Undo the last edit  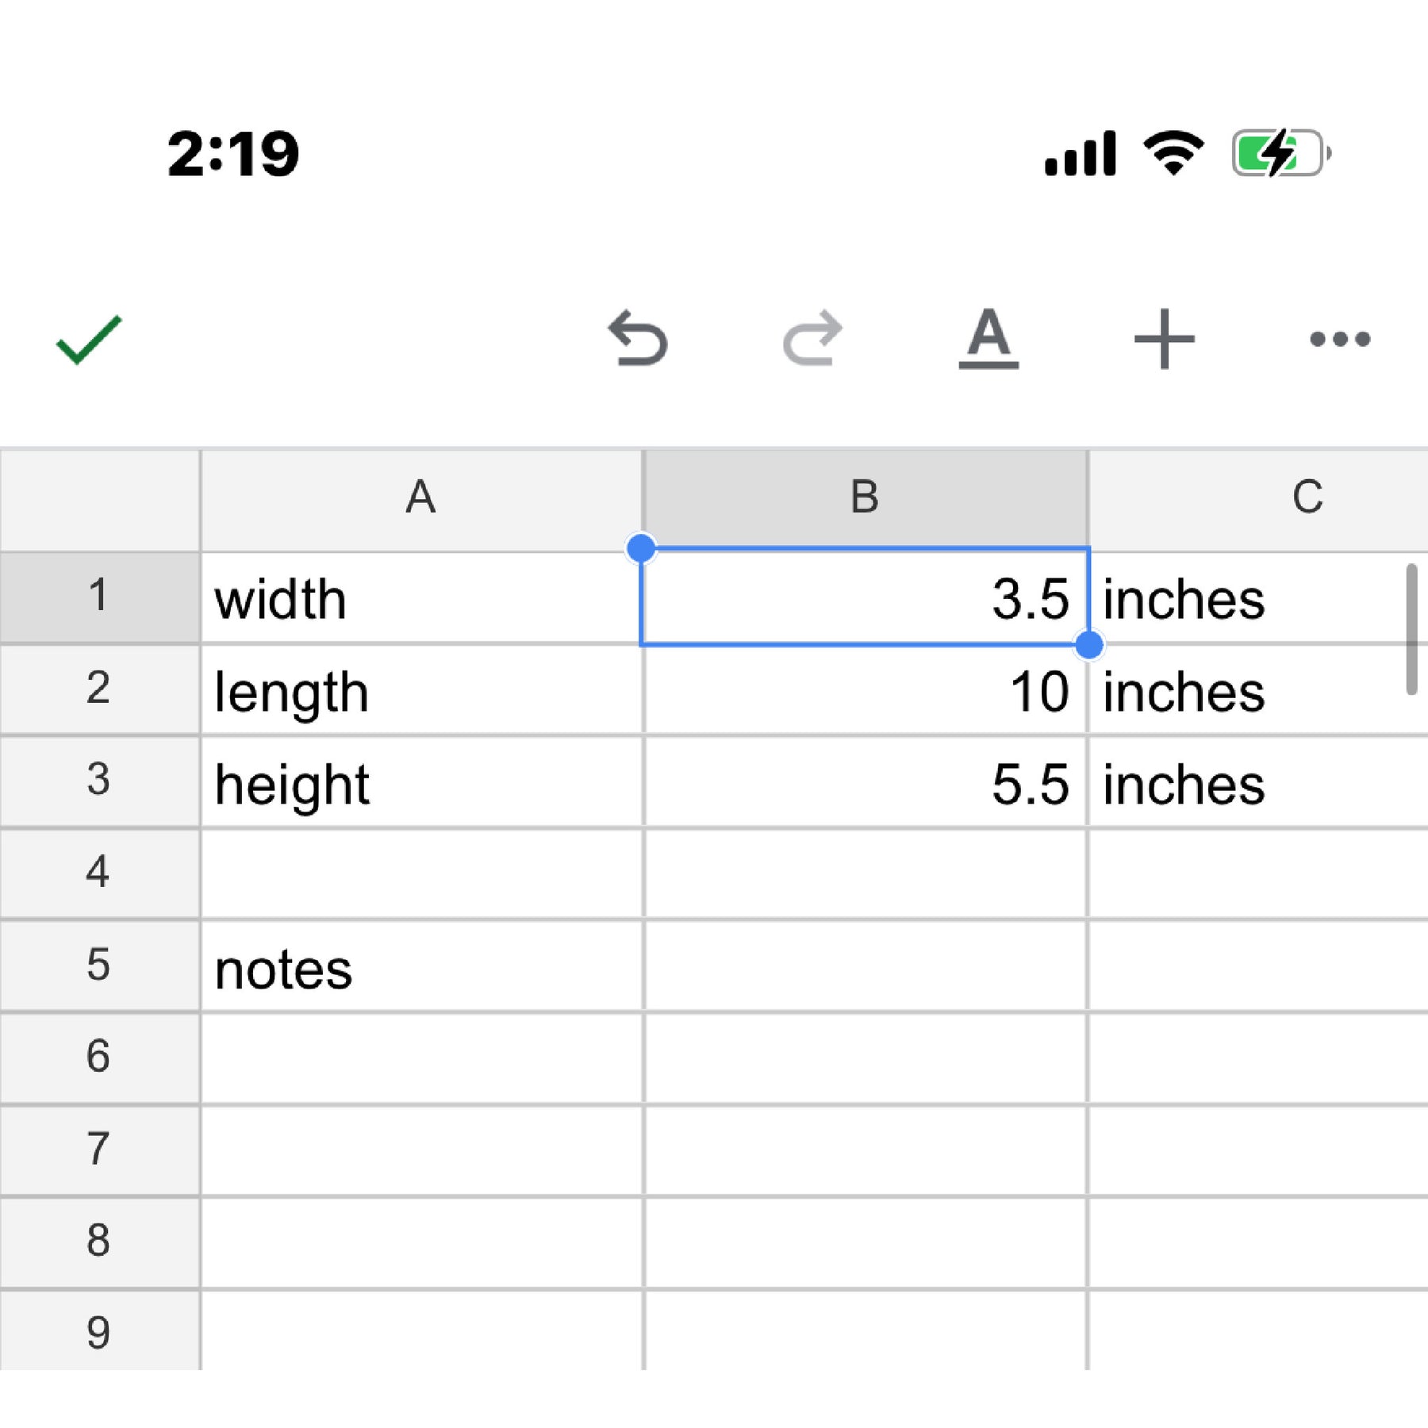pyautogui.click(x=638, y=339)
